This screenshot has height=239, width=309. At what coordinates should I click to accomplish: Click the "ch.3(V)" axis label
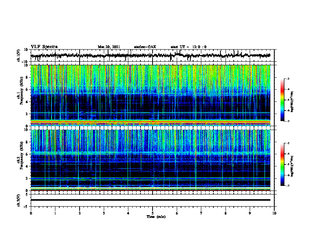(19, 201)
